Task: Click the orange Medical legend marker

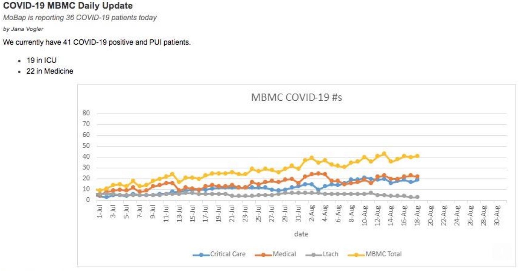Action: click(263, 255)
